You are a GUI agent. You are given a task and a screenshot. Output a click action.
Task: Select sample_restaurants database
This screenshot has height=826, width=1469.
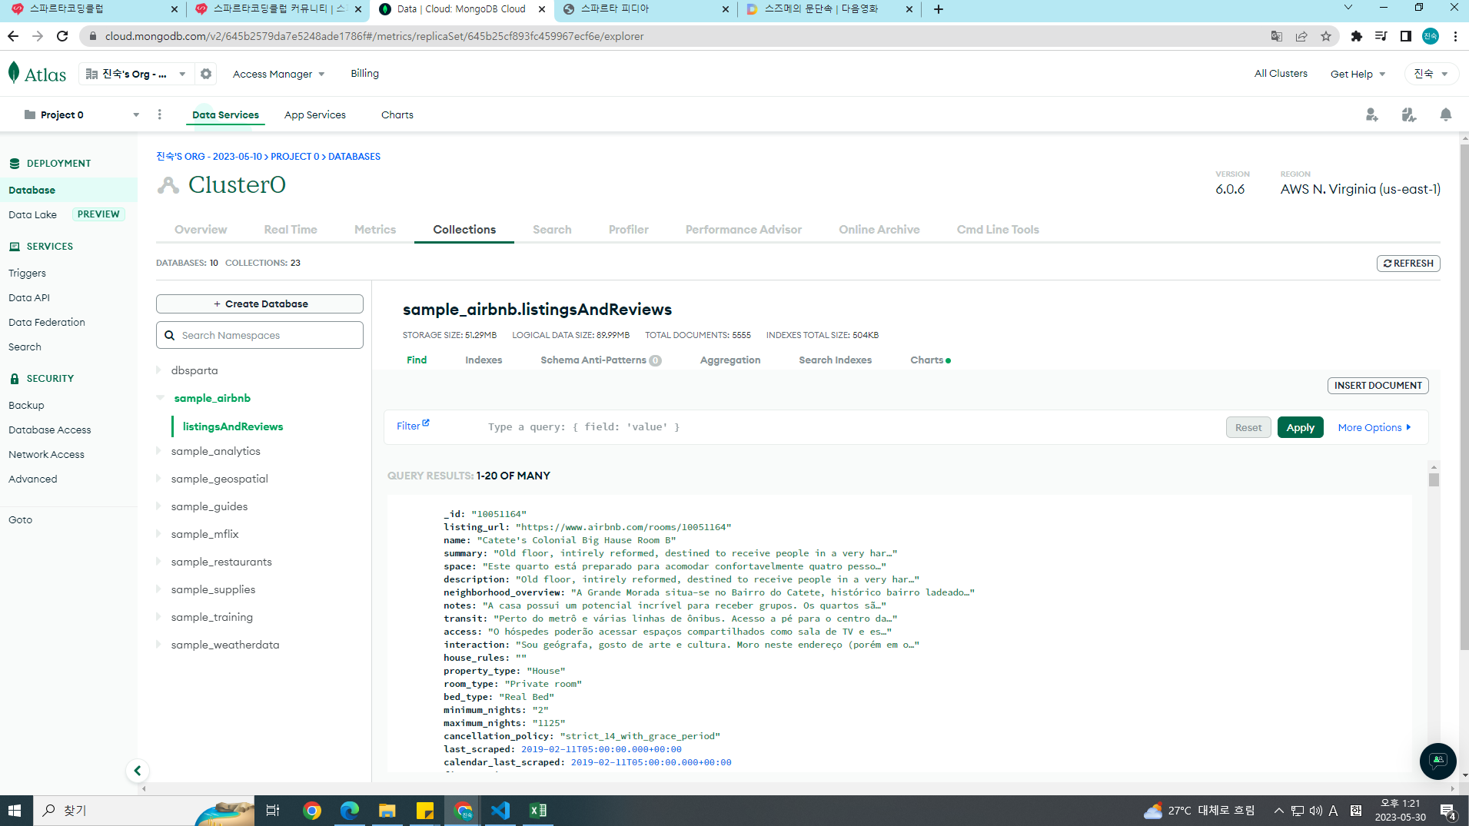[x=221, y=562]
